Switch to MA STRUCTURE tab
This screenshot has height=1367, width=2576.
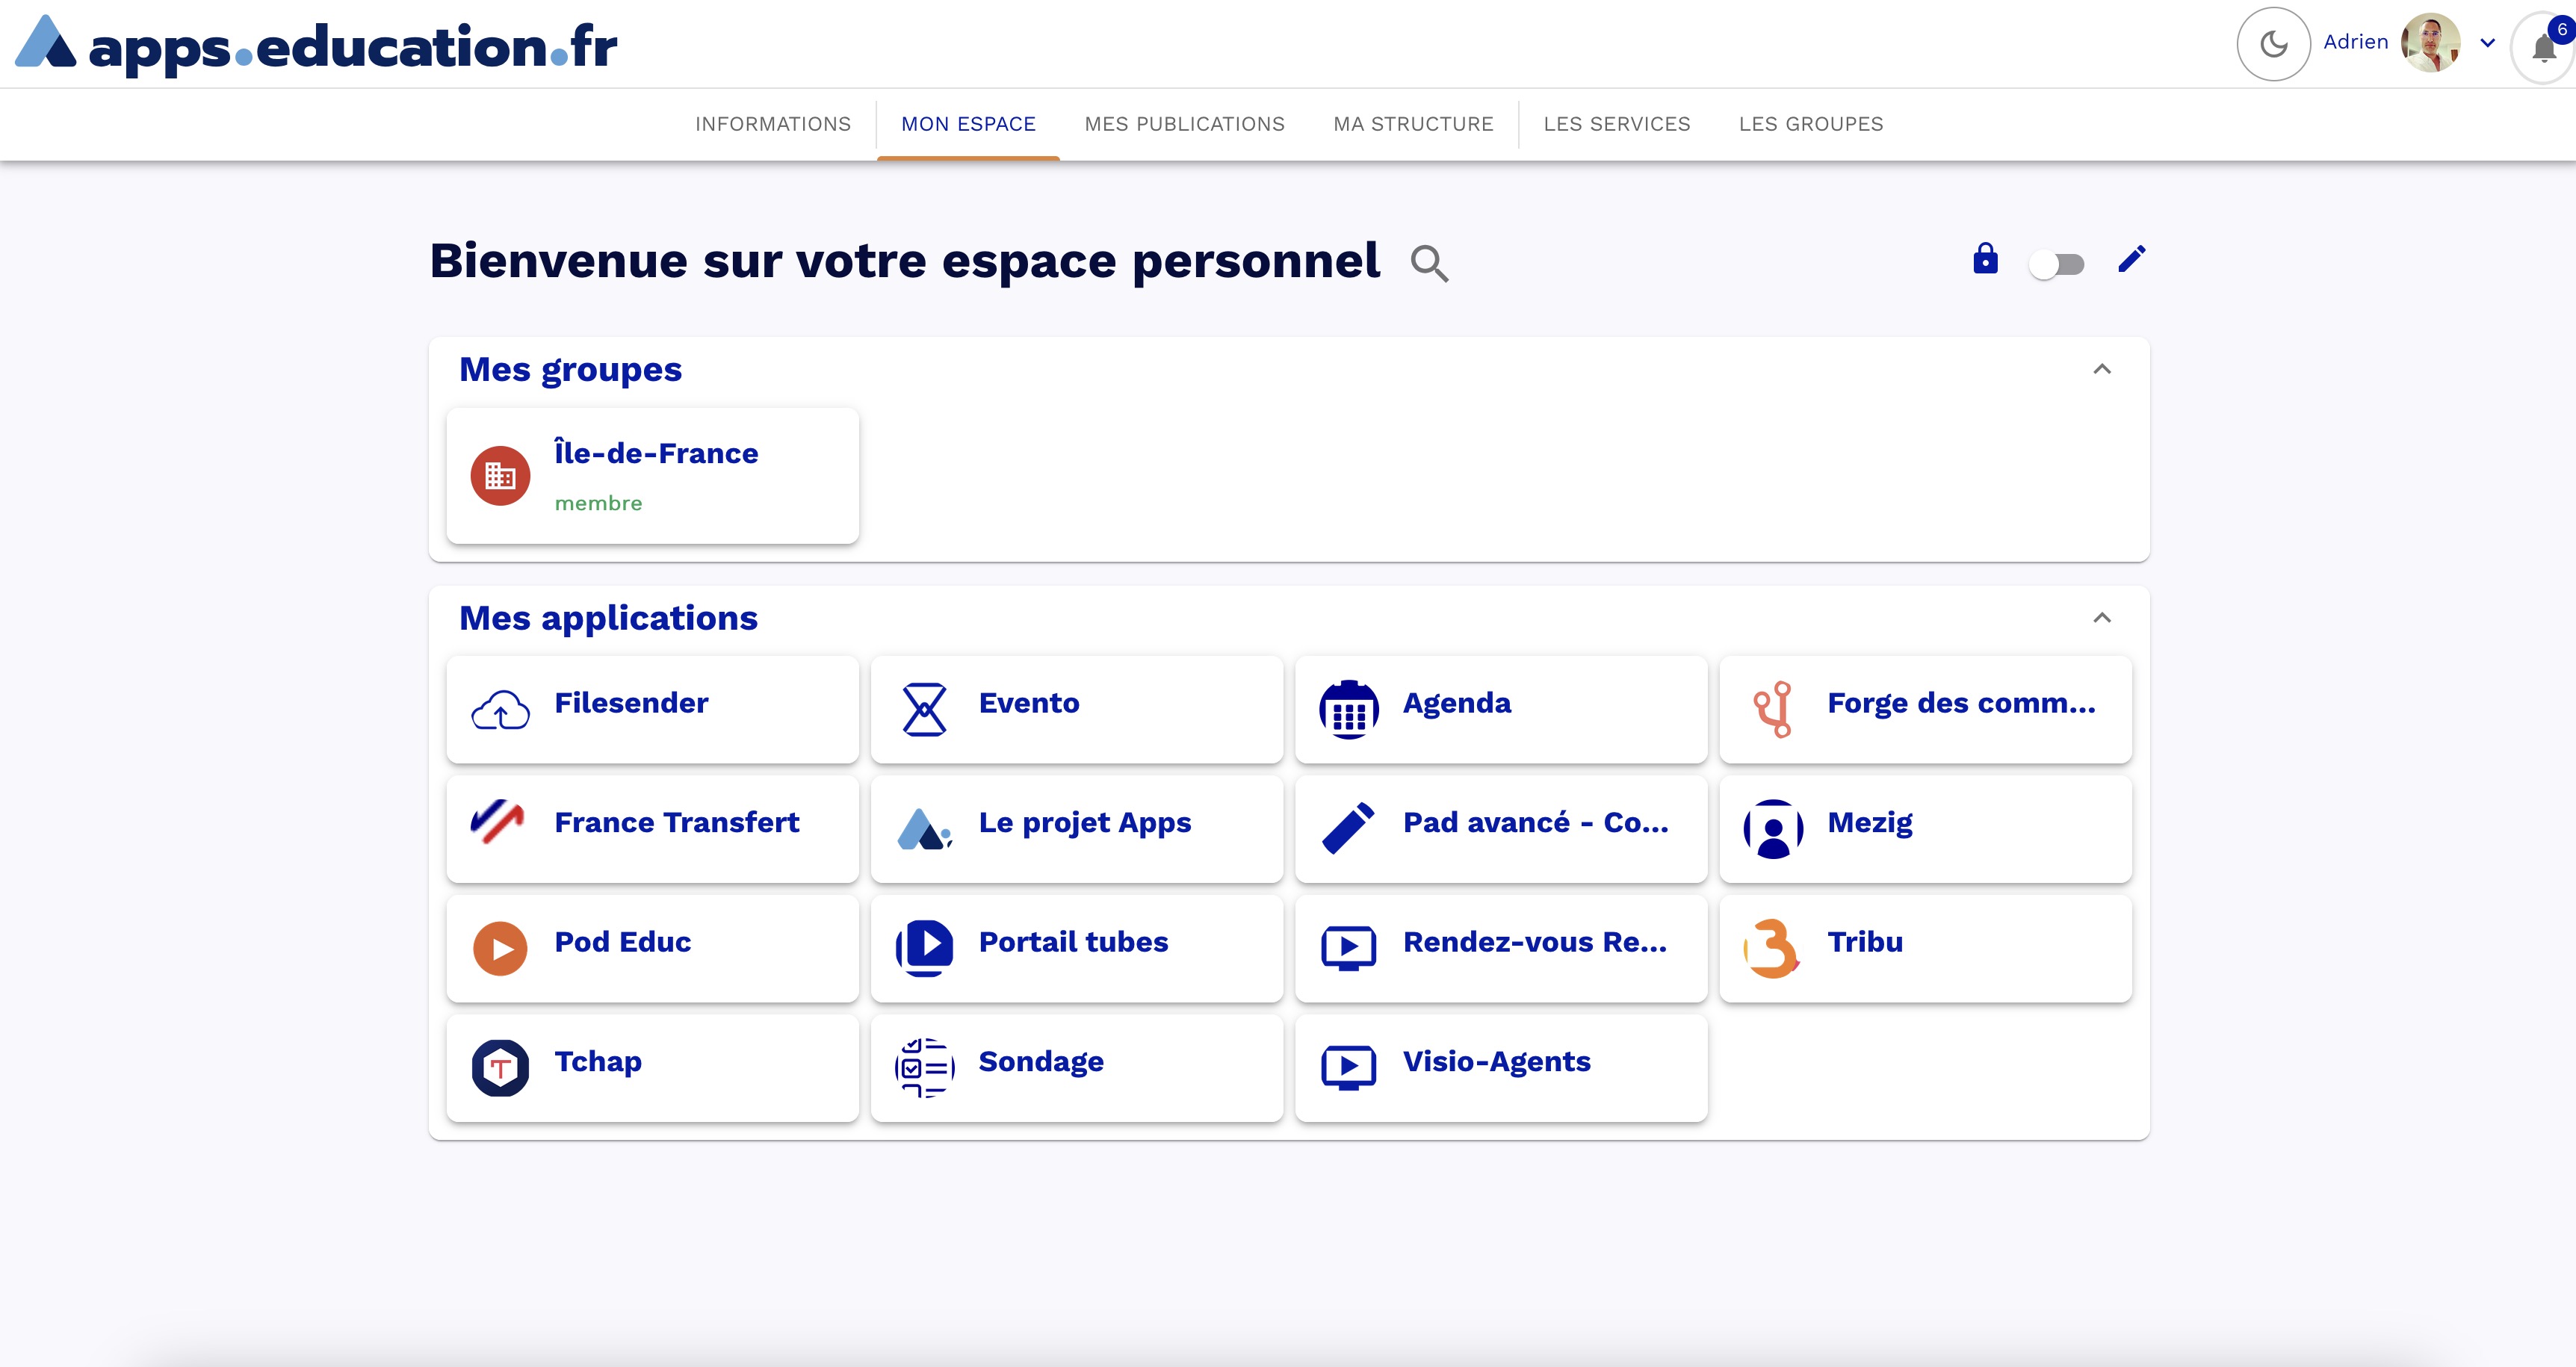[1413, 124]
